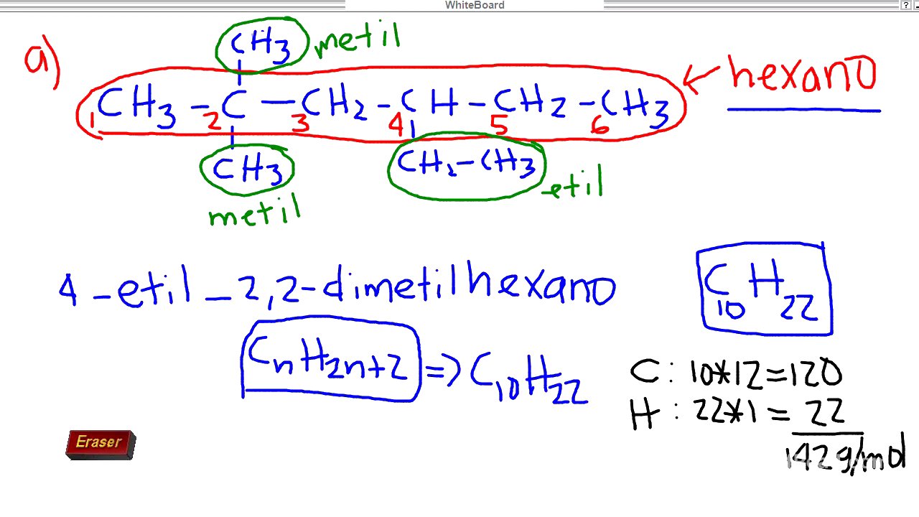Viewport: 919px width, 517px height.
Task: Click the 4-etil-2,2-dimetilhexano name text
Action: click(336, 289)
